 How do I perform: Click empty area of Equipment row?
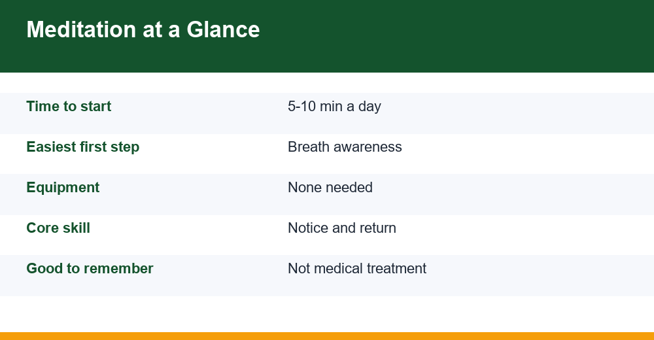(521, 194)
